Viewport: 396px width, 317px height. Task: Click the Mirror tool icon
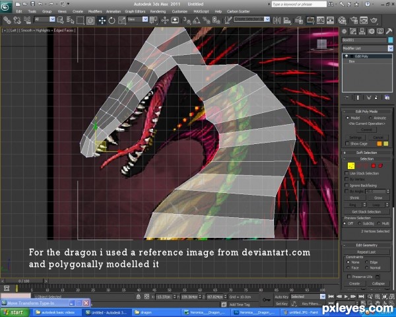click(277, 20)
